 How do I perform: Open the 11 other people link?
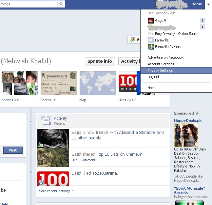pos(87,138)
